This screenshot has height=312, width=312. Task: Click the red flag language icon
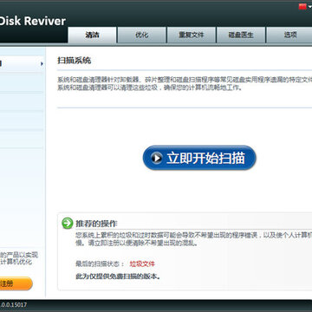point(302,7)
